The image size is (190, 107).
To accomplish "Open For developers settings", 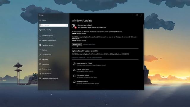I will pos(47,74).
